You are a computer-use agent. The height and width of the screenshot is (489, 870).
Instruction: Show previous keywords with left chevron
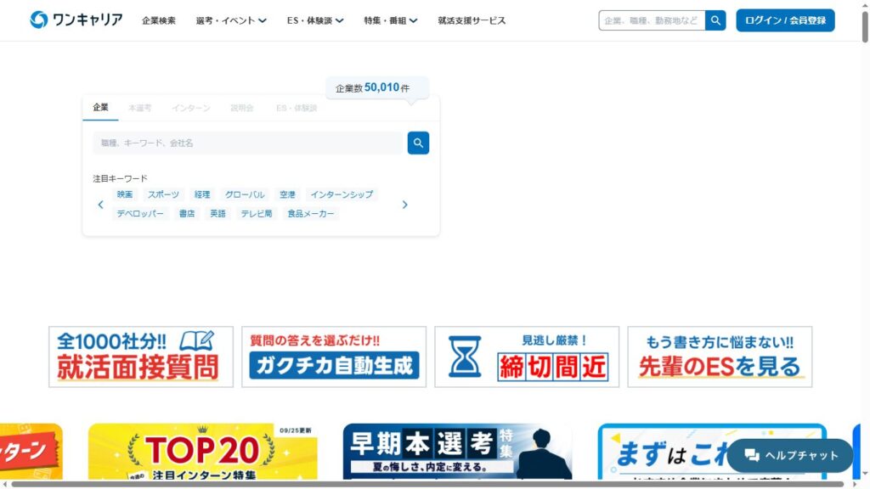[x=100, y=205]
